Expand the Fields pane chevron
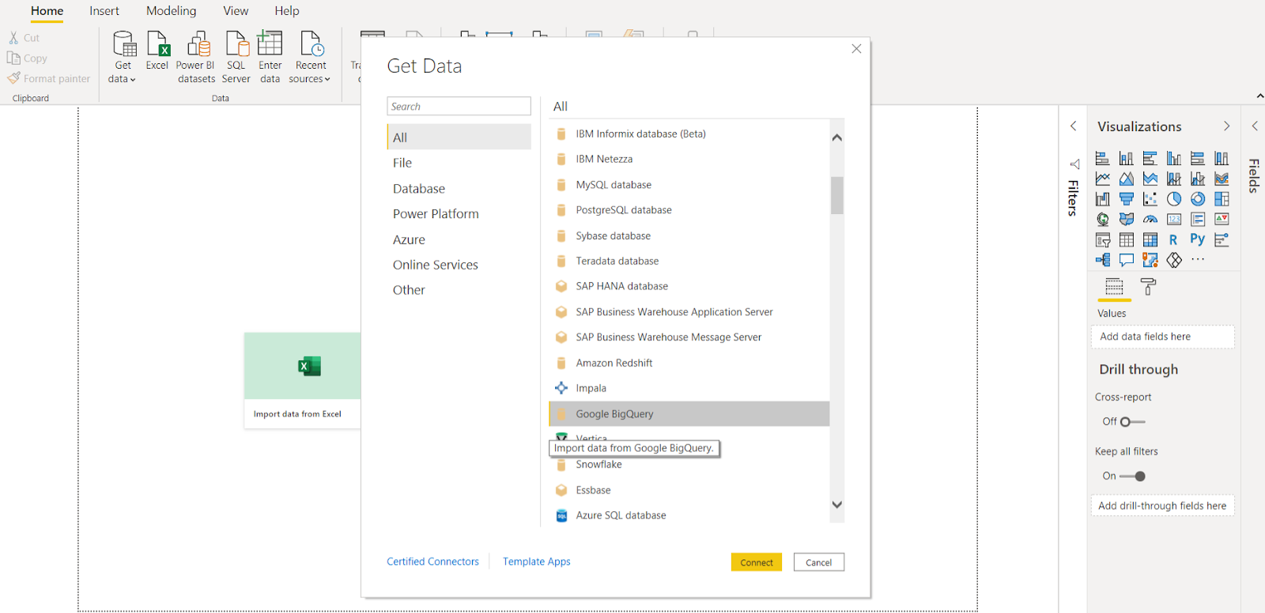Screen dimensions: 1265x613 click(1255, 126)
